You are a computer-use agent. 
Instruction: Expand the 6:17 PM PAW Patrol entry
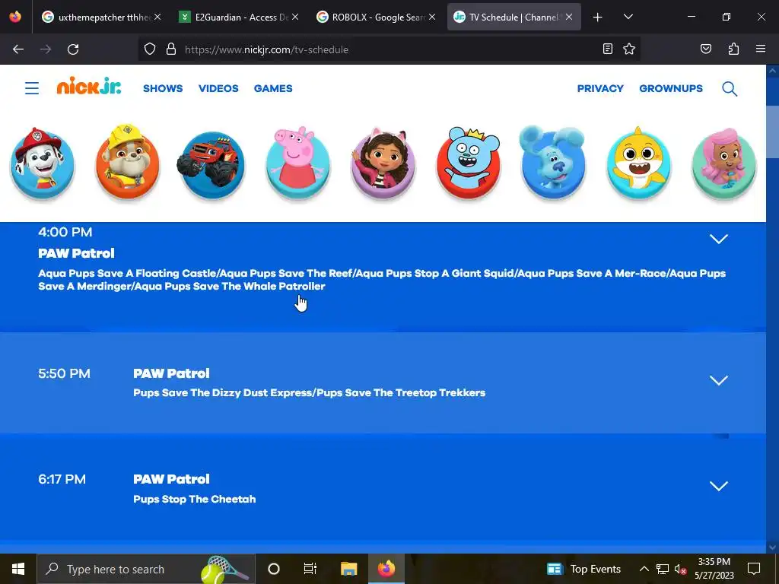click(x=718, y=486)
